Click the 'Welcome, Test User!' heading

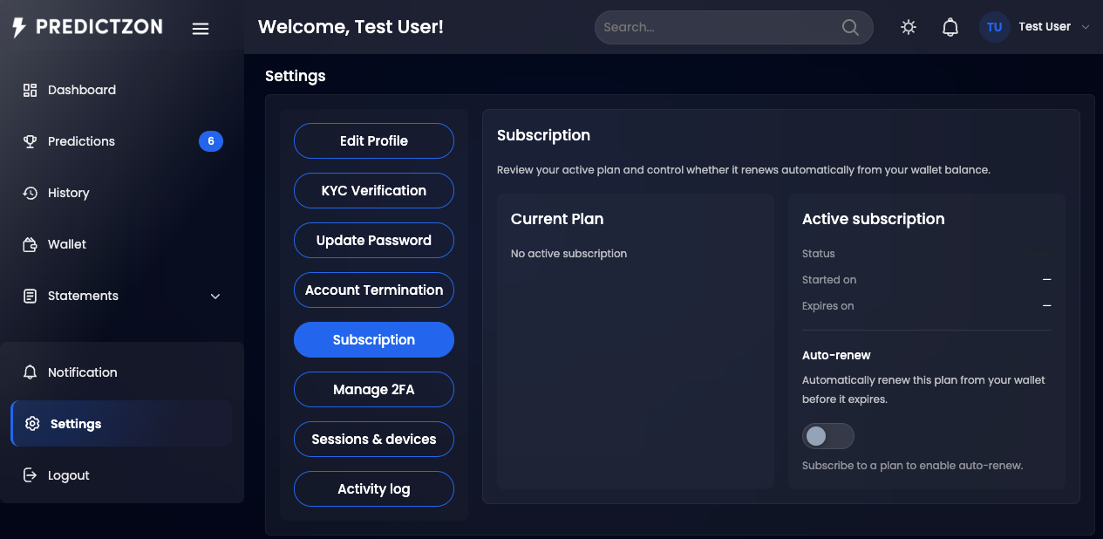351,27
